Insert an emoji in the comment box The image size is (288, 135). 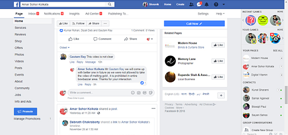[x=133, y=93]
